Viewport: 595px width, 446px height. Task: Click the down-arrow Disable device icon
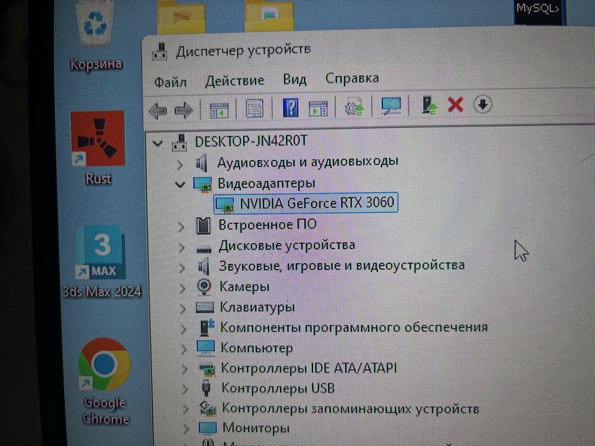click(x=483, y=104)
